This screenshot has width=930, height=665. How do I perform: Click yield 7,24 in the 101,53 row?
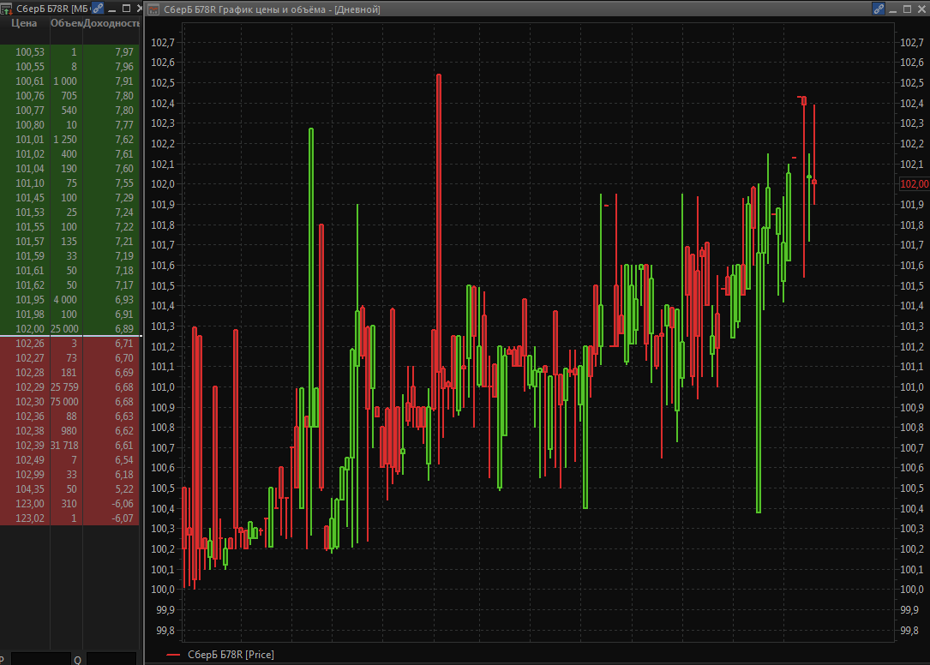pos(124,213)
